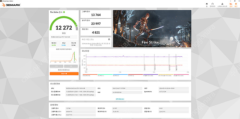Image resolution: width=240 pixels, height=119 pixels.
Task: Click graphics test 1 value 64.64 FPS
Action: click(80, 112)
